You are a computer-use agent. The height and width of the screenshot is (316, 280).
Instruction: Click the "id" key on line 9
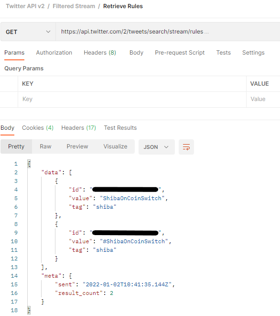[x=75, y=233]
